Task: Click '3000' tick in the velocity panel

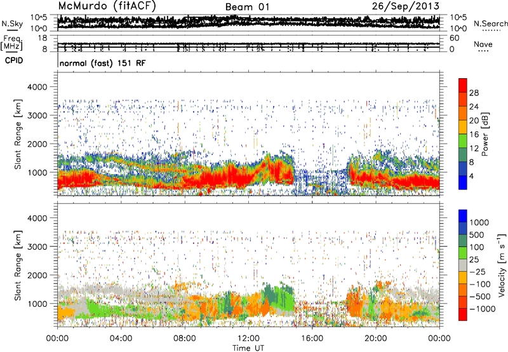Action: pos(37,247)
